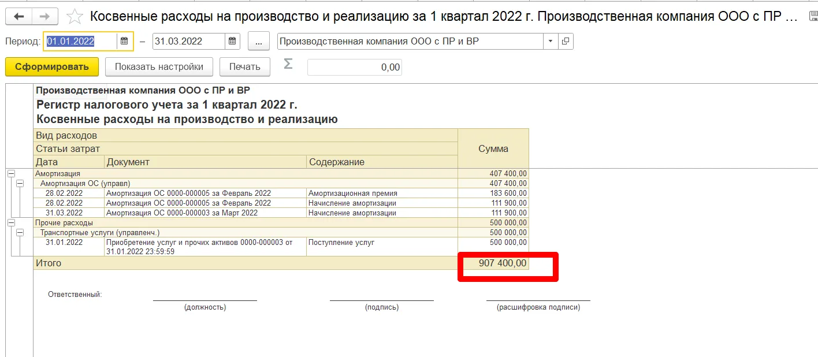The image size is (818, 357).
Task: Click the back navigation arrow
Action: click(x=18, y=16)
